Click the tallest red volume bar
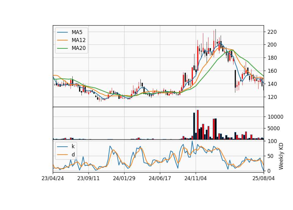Screen dimensions: 293x210 click(198, 125)
